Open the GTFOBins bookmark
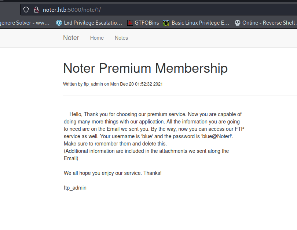 click(x=147, y=23)
